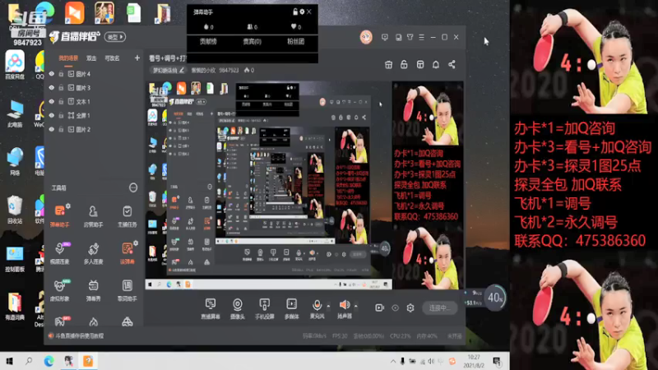658x370 pixels.
Task: Click the skin shirt icon in title bar
Action: 410,37
